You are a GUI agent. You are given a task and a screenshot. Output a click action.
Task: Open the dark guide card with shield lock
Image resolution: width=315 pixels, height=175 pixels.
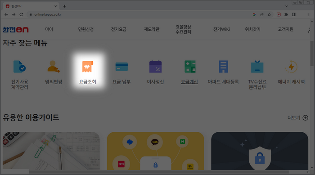point(260,151)
